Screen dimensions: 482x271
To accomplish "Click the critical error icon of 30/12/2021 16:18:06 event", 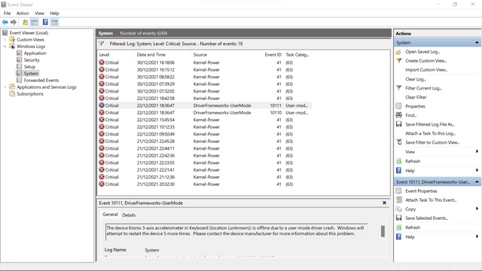I will [x=102, y=62].
